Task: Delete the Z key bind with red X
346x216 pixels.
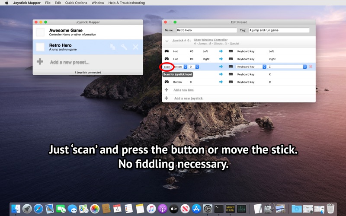Action: pos(311,67)
